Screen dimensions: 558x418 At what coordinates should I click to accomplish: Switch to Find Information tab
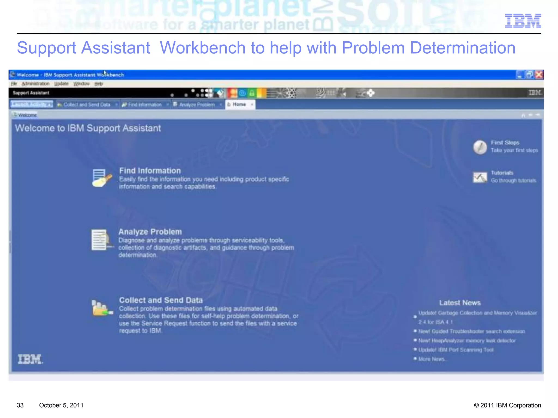(145, 104)
